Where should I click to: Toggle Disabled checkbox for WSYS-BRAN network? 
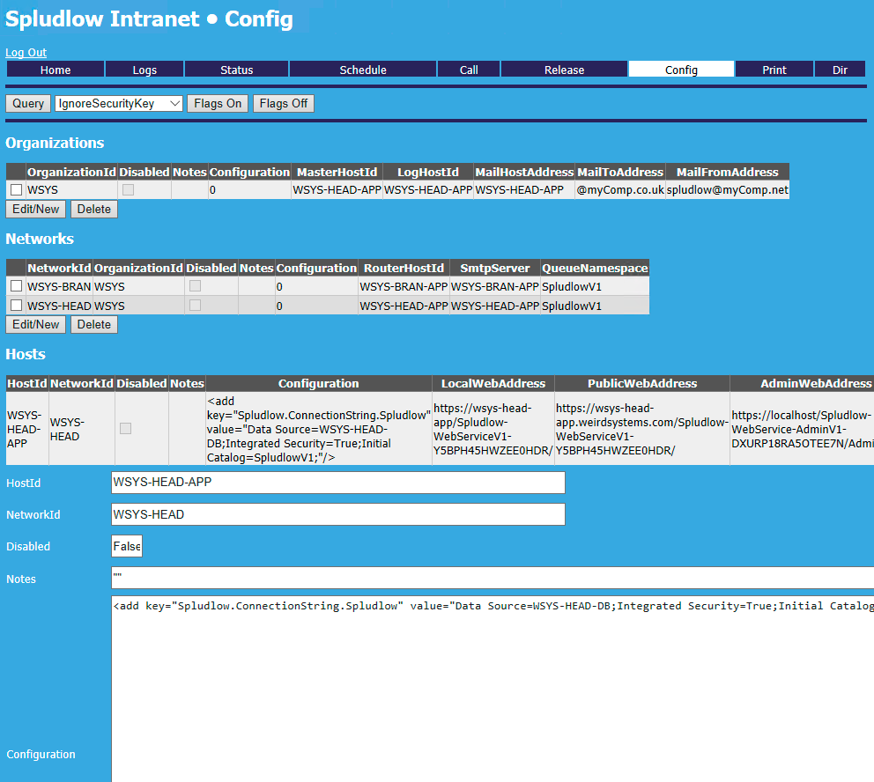195,285
